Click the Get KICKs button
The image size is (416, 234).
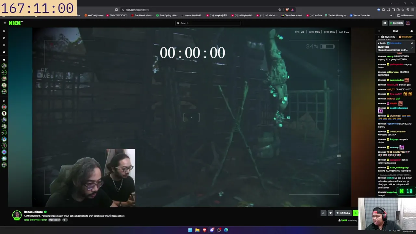tap(396, 23)
